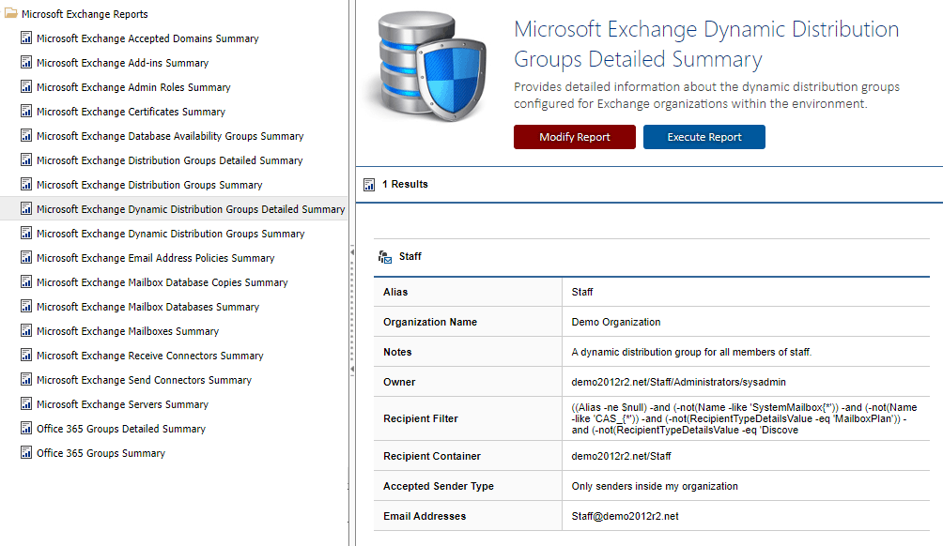Screen dimensions: 943x546
Task: Click report icon beside Accepted Domains Summary
Action: click(26, 38)
